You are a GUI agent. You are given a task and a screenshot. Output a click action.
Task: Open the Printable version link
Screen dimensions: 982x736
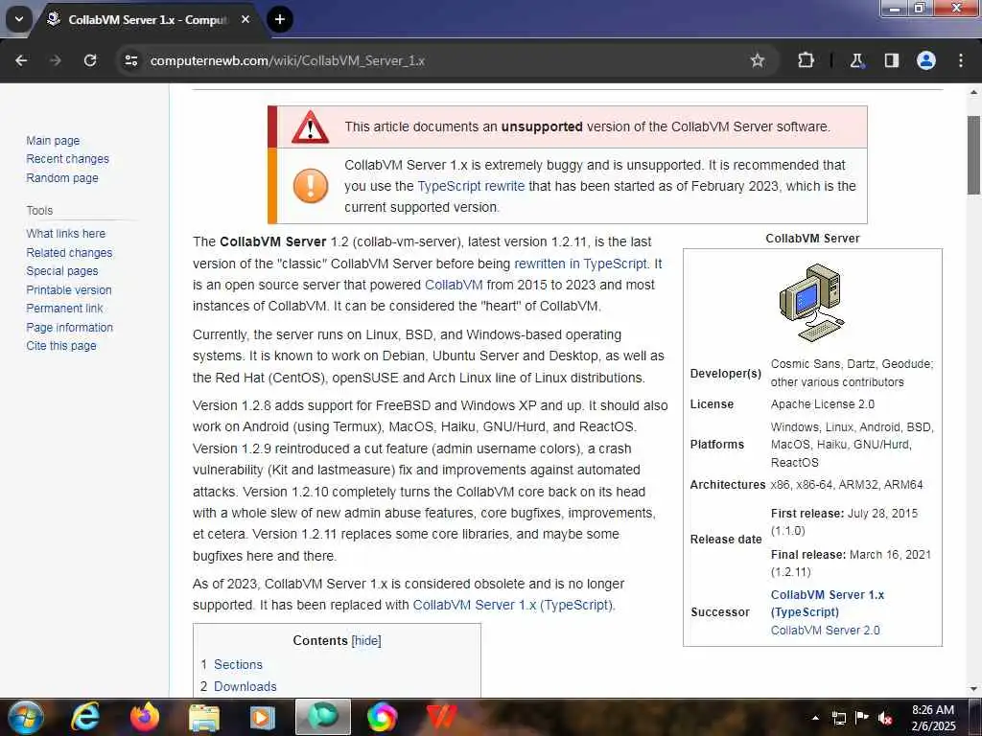pos(69,289)
